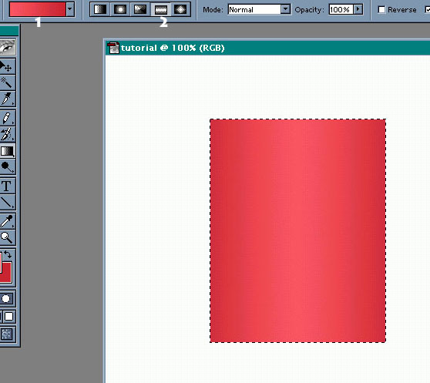Viewport: 430px width, 383px height.
Task: Open the Opacity slider popup arrow
Action: coord(358,9)
